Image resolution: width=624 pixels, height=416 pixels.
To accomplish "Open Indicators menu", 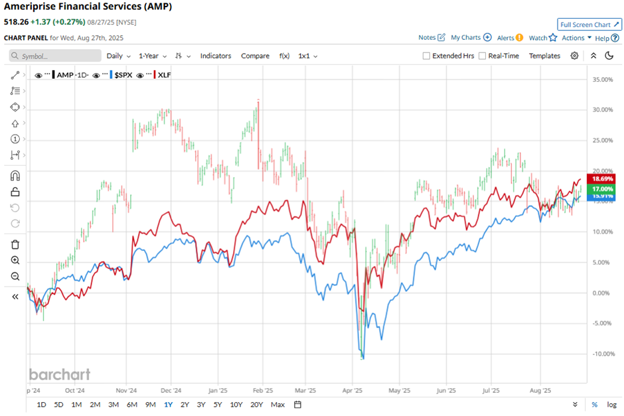I will click(x=216, y=56).
